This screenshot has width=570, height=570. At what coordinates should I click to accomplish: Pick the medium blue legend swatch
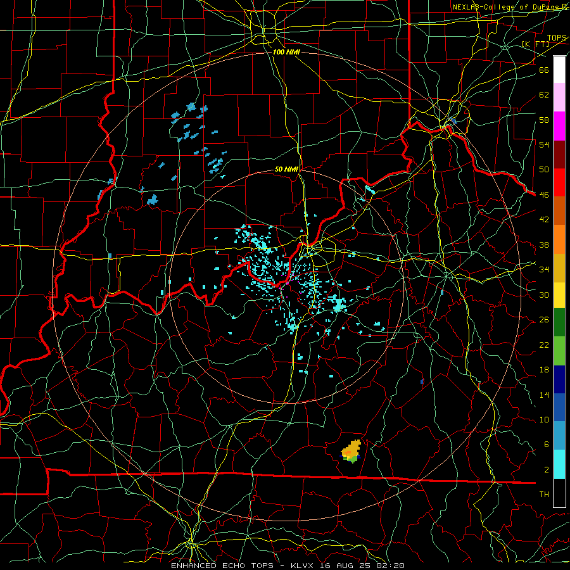pyautogui.click(x=559, y=407)
